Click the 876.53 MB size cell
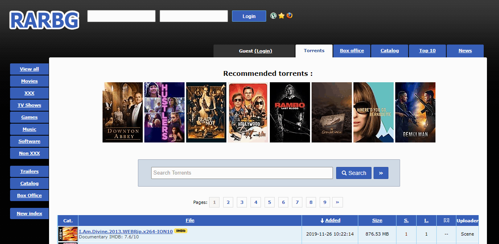 coord(377,234)
